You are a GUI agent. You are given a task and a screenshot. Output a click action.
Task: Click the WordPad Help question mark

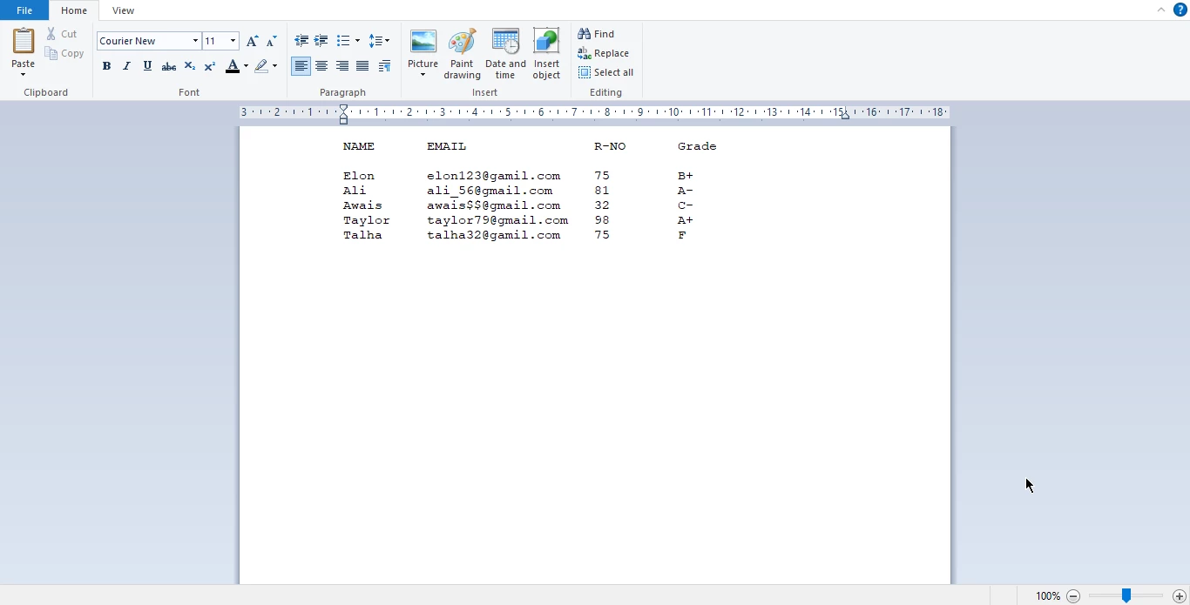click(1180, 10)
